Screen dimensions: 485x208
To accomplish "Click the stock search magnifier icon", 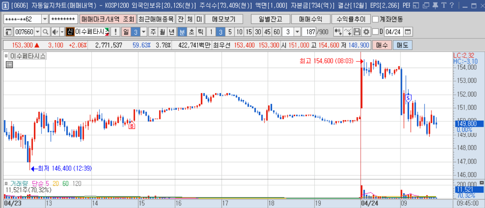I will coord(45,32).
